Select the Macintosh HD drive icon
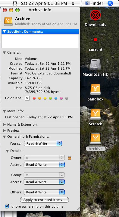Viewport: 119px width, 217px height. [96, 64]
